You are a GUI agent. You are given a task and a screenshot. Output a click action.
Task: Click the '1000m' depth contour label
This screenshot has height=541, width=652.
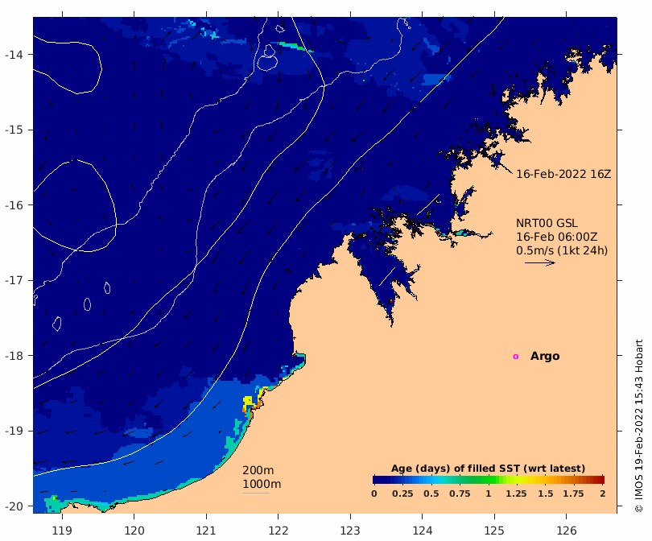[x=262, y=484]
